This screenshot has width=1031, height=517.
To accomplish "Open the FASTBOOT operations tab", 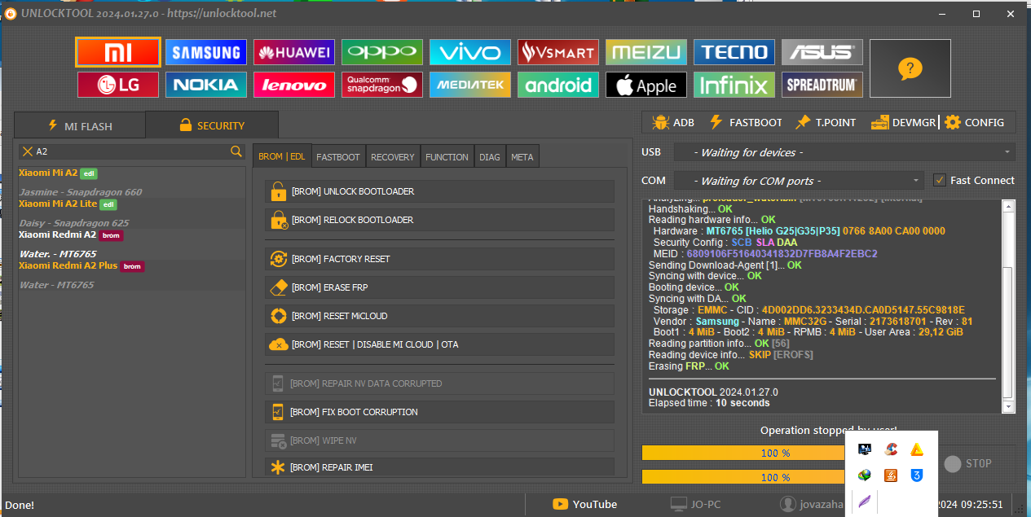I will click(x=338, y=157).
